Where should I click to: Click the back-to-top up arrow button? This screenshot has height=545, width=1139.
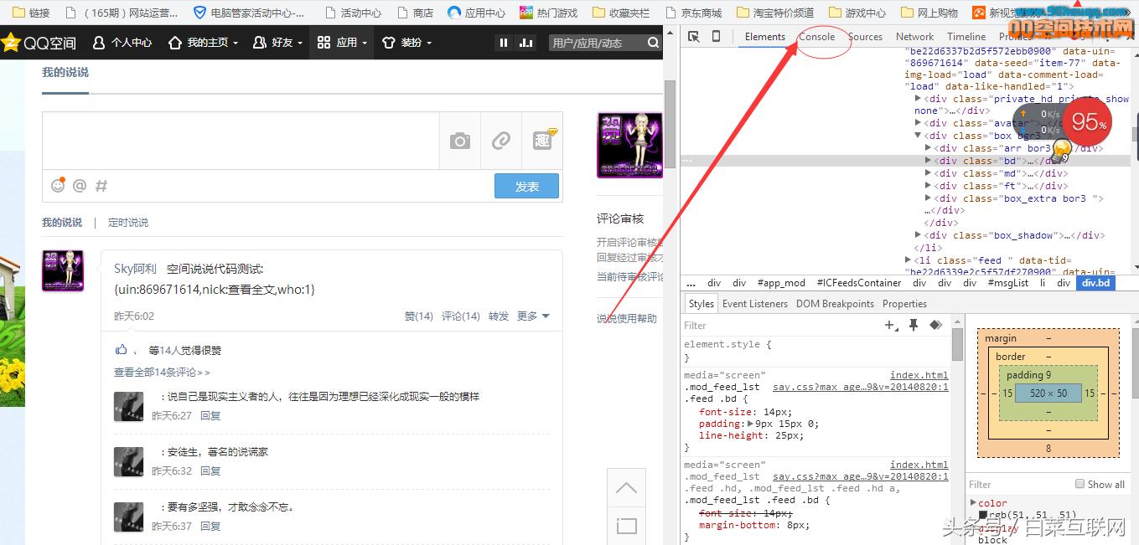(x=626, y=488)
